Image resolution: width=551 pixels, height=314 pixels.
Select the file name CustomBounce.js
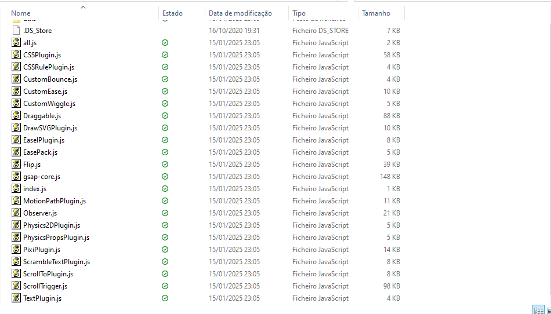tap(50, 79)
